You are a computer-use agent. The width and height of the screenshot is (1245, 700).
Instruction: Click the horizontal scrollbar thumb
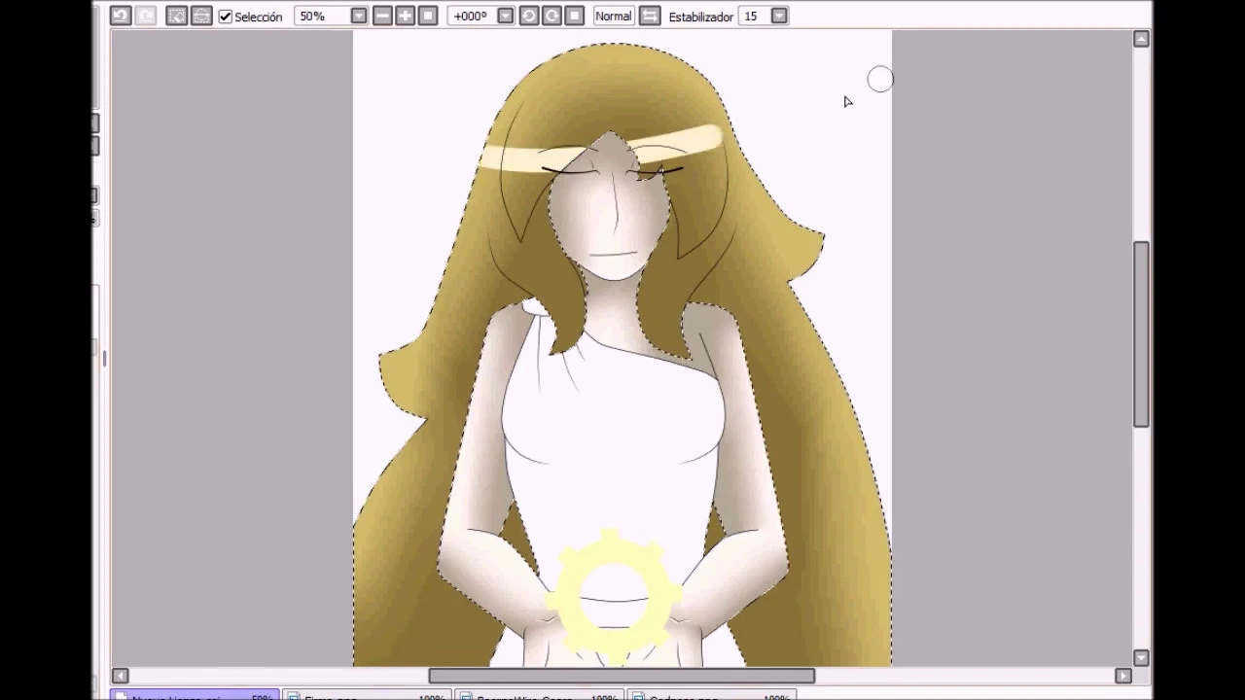click(x=622, y=676)
